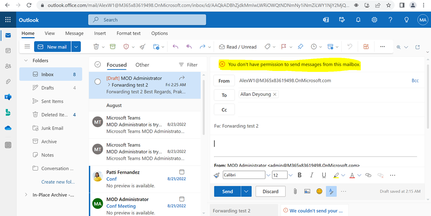431x216 pixels.
Task: Open the Filter button
Action: 188,65
